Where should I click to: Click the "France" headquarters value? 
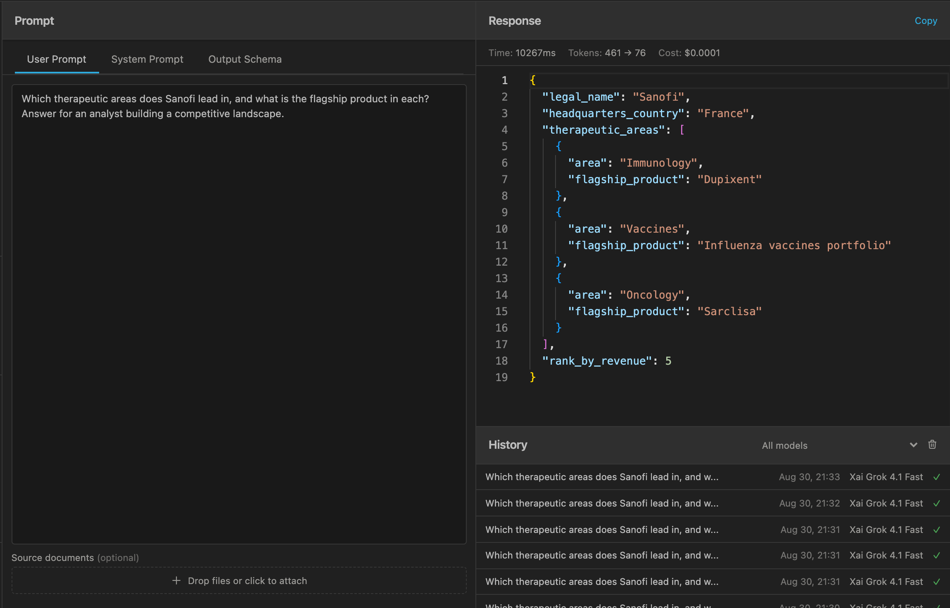point(723,113)
